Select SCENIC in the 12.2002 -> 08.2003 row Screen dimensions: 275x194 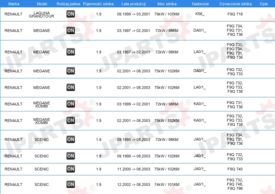tap(41, 185)
